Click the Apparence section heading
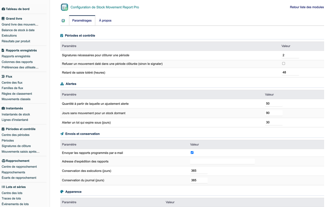Screen dimensions: 335x207 click(73, 192)
